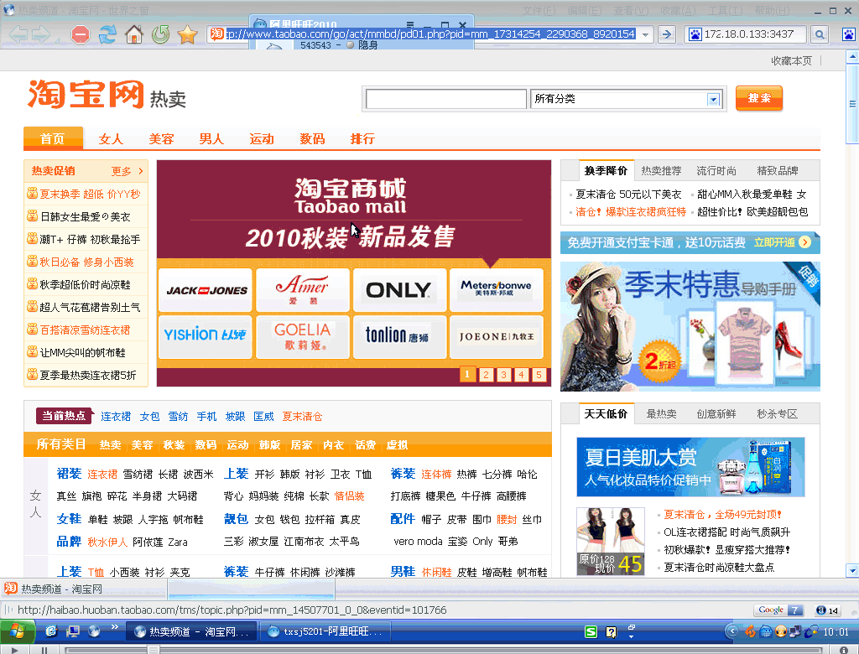The width and height of the screenshot is (859, 654).
Task: Open the 所有分类 category dropdown
Action: pos(713,99)
